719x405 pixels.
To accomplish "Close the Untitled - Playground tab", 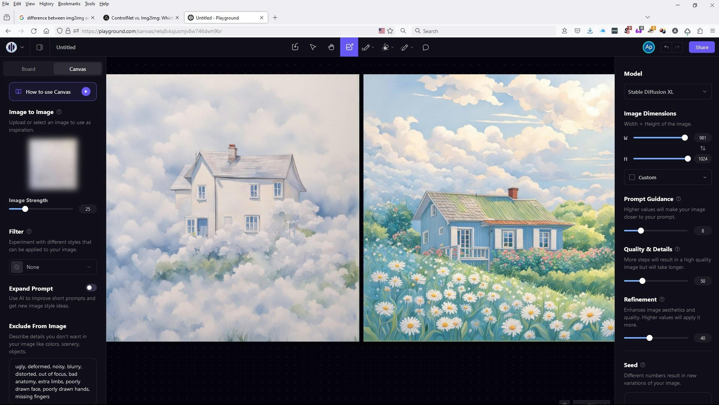I will coord(262,18).
